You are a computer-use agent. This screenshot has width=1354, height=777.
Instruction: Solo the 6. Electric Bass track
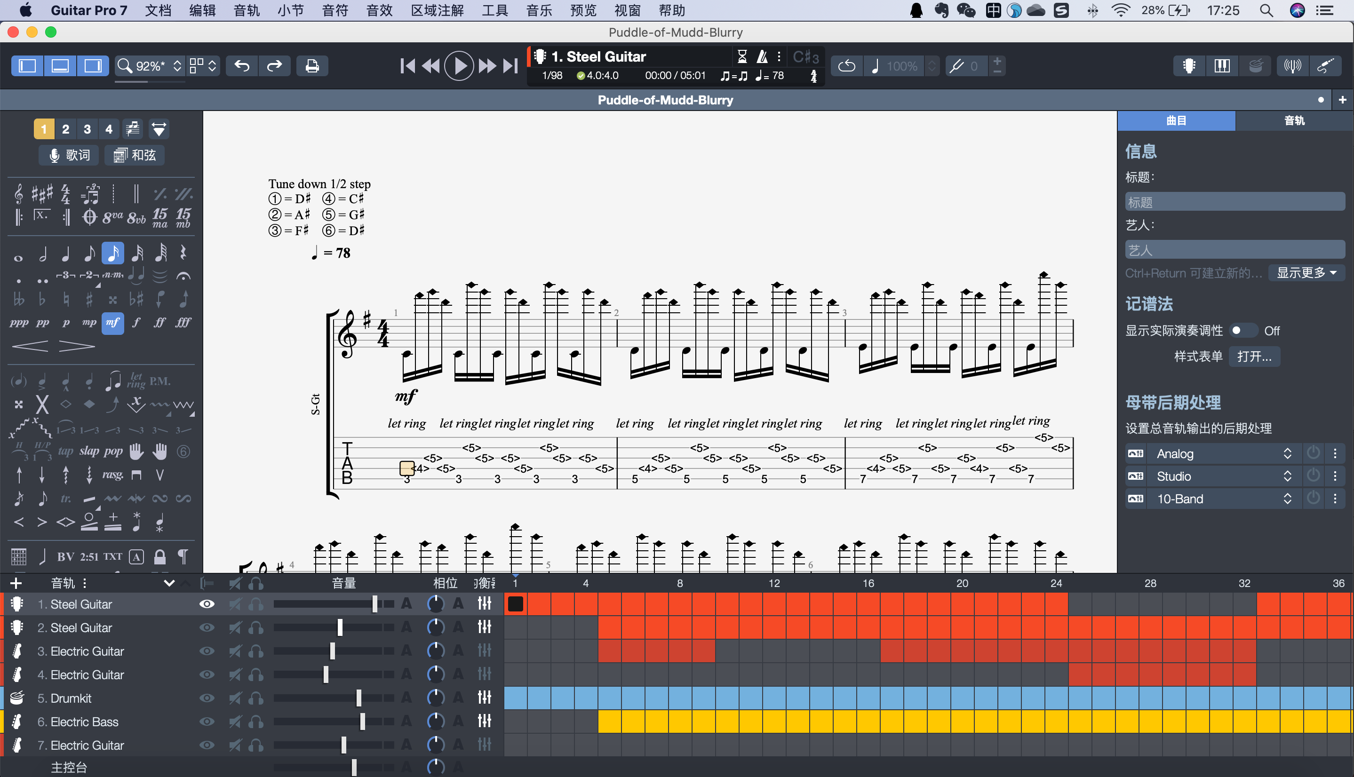(x=256, y=721)
